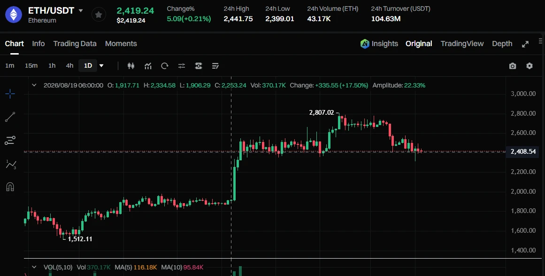This screenshot has height=276, width=545.
Task: Open the horizontal sliders tool in the left sidebar
Action: pos(10,140)
